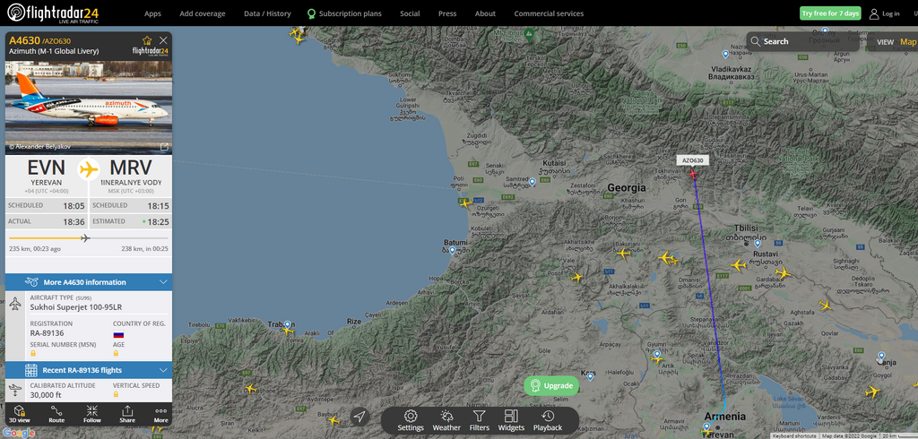Click registration RA-89136
Image resolution: width=918 pixels, height=439 pixels.
coord(47,333)
